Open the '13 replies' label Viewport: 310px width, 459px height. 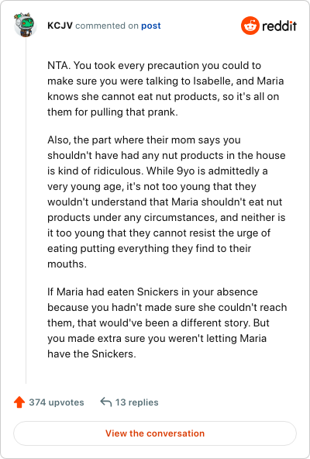(x=136, y=402)
